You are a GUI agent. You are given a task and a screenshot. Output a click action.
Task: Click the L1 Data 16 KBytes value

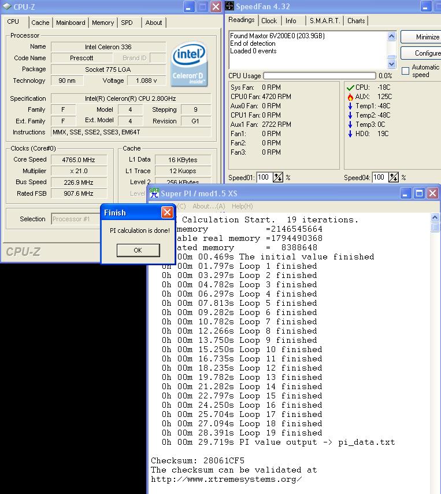point(183,160)
